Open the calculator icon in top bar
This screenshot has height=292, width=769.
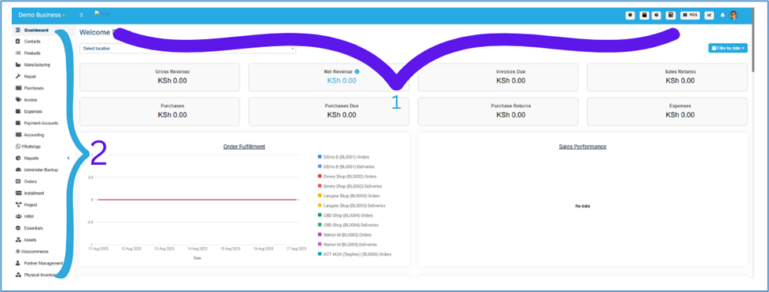click(x=670, y=15)
